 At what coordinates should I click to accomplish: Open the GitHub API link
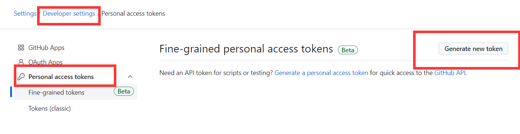pos(450,73)
